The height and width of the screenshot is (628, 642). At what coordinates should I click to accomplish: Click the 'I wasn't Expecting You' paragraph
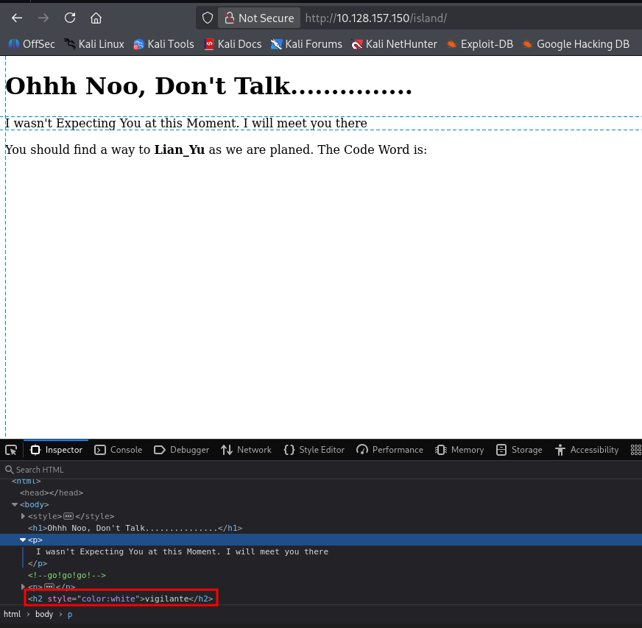click(186, 123)
